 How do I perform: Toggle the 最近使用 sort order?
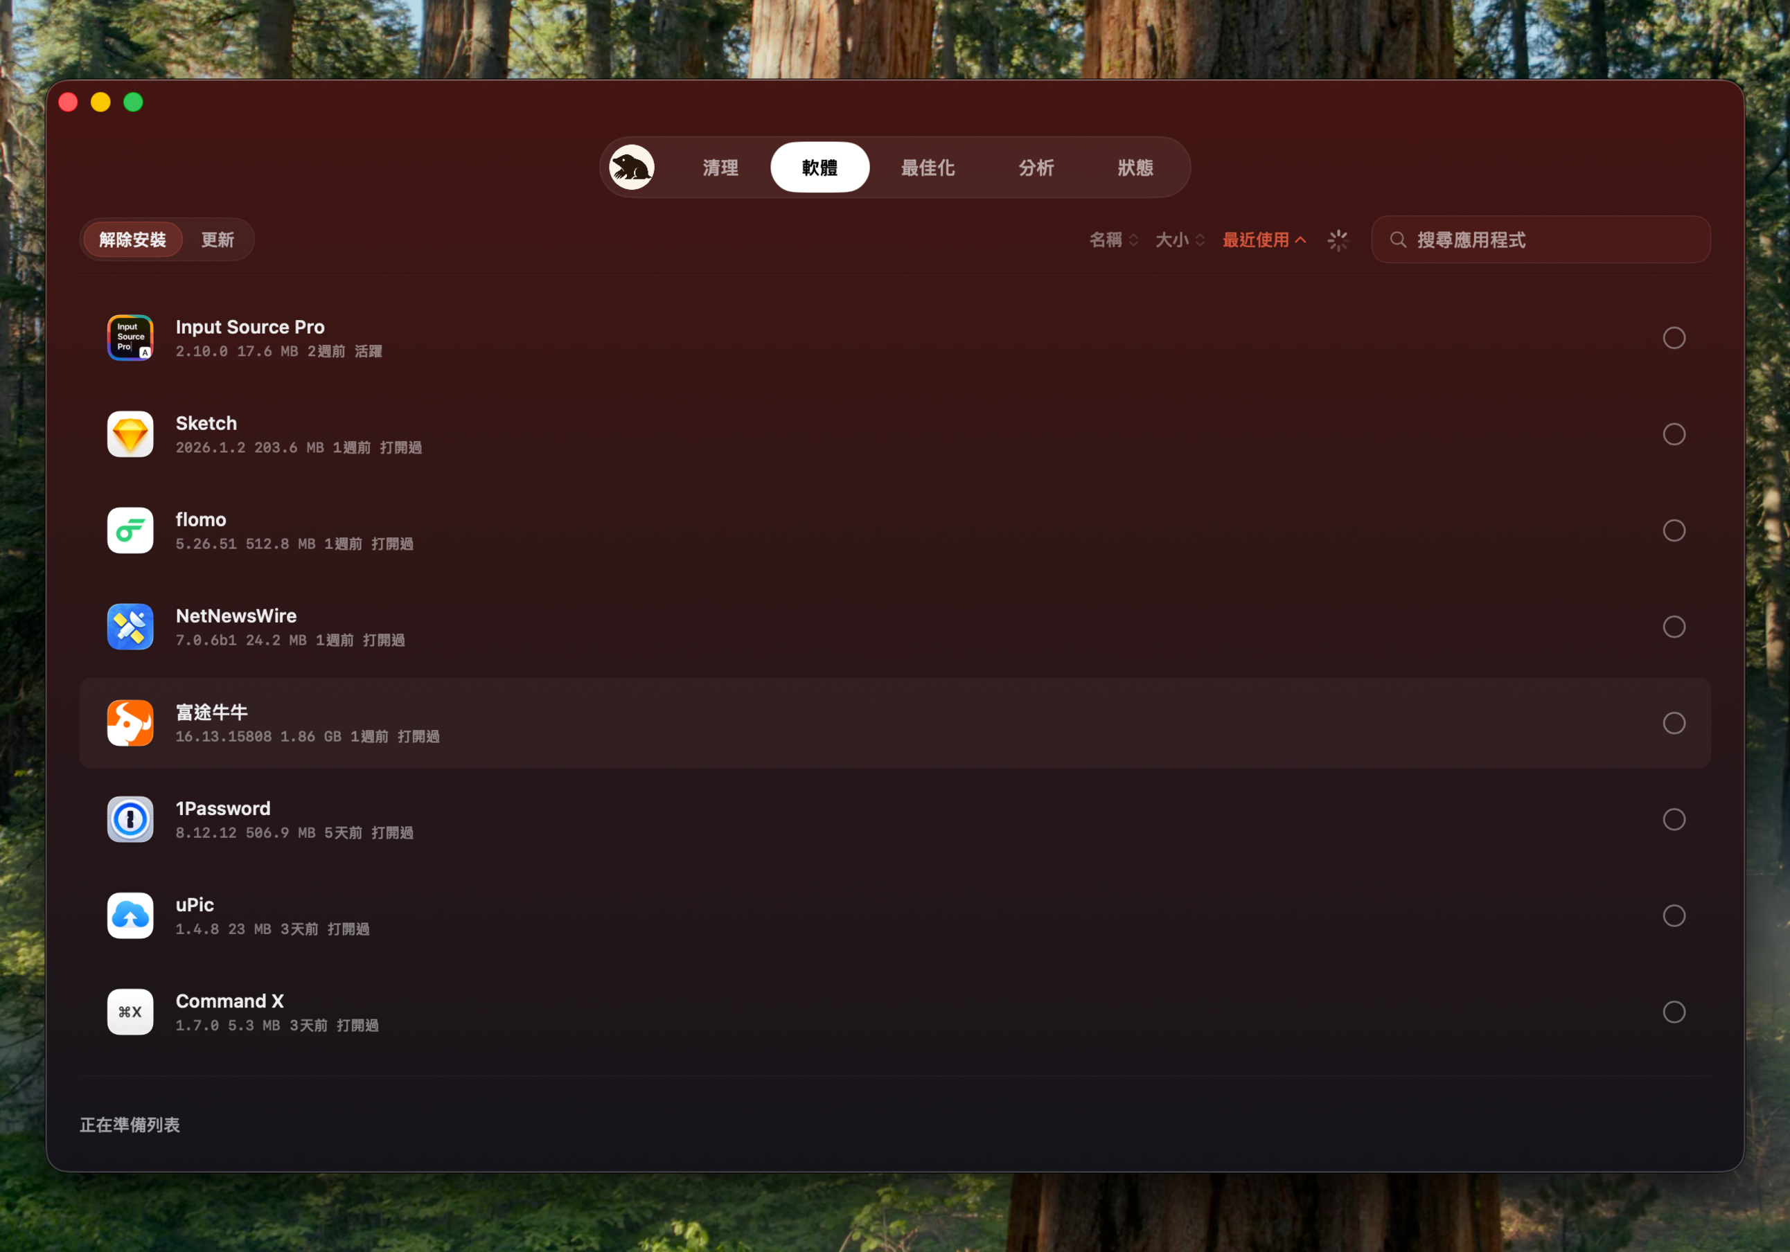tap(1264, 240)
